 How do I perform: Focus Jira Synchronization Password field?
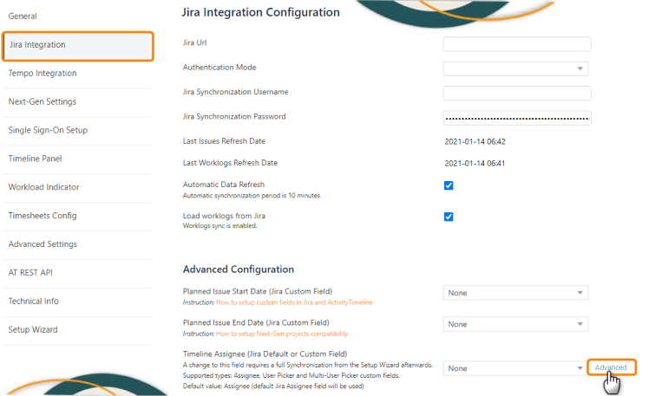(517, 118)
